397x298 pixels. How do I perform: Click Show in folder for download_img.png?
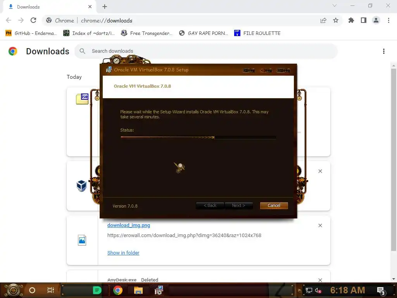(123, 253)
